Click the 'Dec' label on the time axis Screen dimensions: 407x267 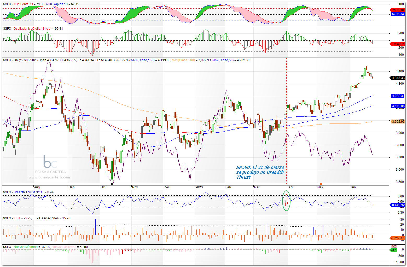167,187
